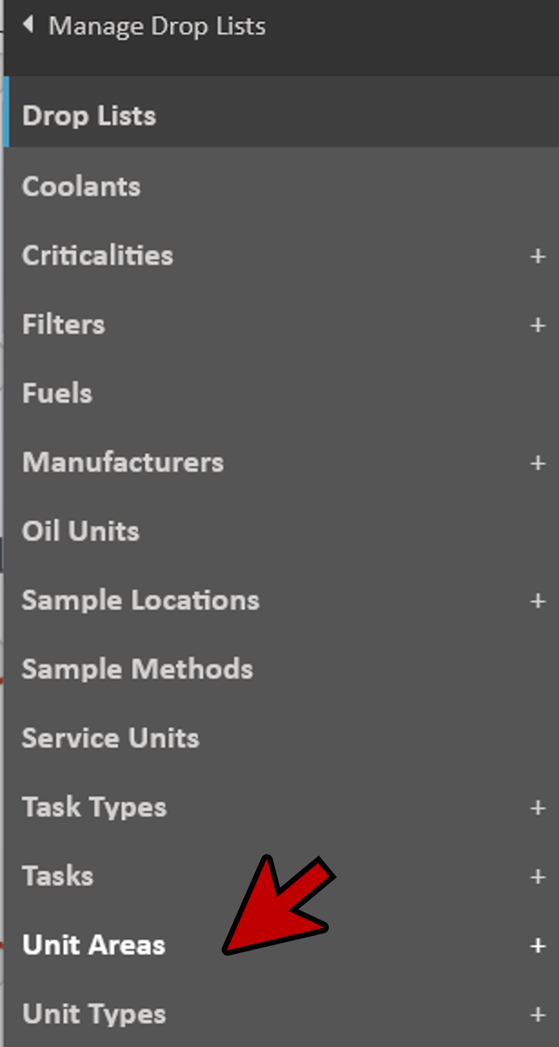This screenshot has width=559, height=1047.
Task: Click the plus icon for Unit Types
Action: pyautogui.click(x=537, y=1015)
